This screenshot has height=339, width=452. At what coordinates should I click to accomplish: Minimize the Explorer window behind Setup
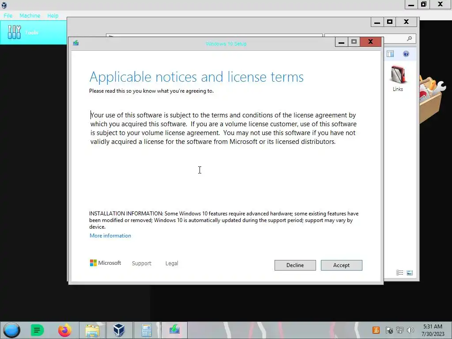tap(377, 22)
